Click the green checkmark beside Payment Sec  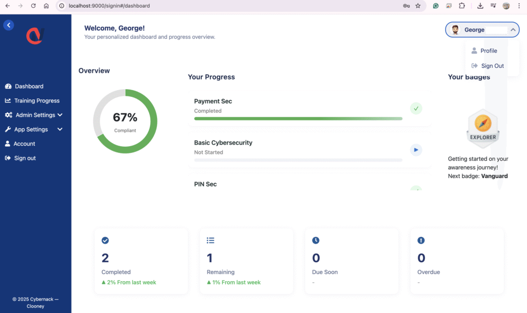(x=416, y=108)
